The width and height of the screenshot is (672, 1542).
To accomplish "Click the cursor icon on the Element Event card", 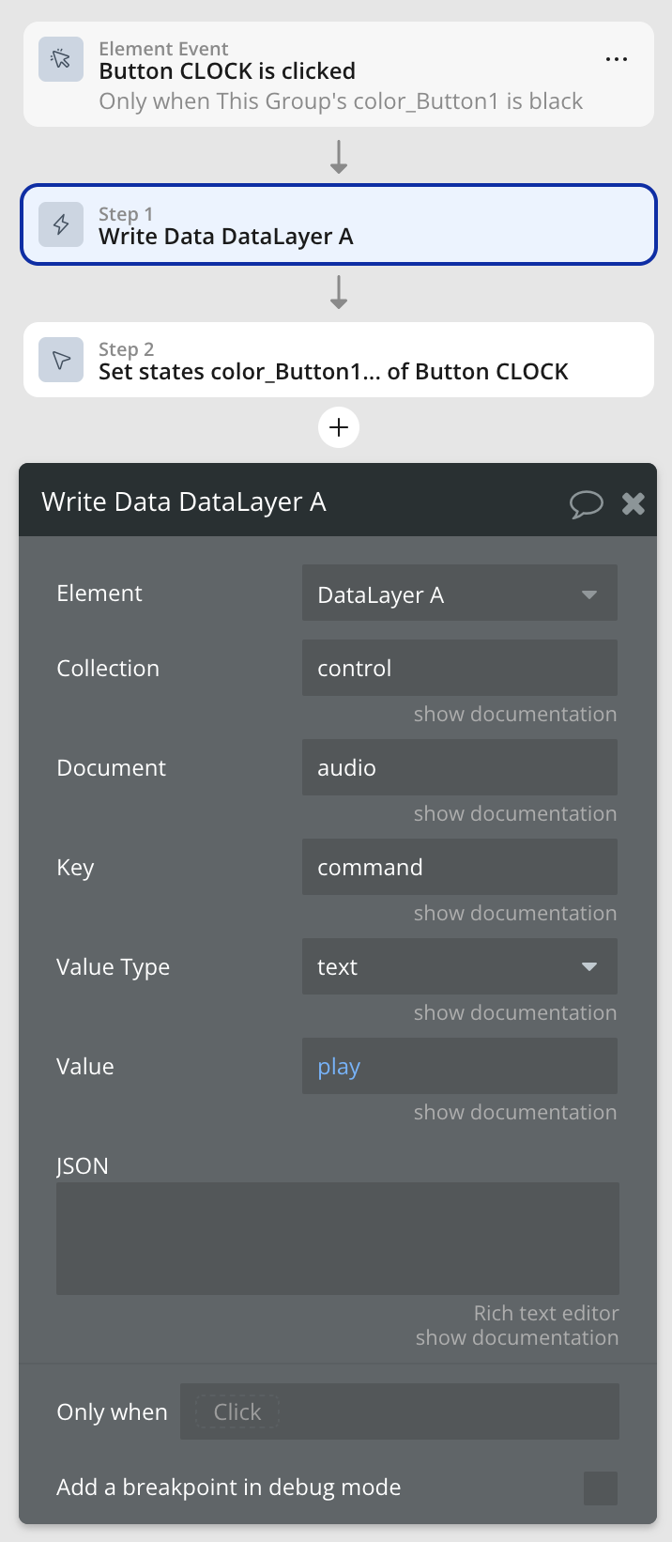I will (x=61, y=59).
